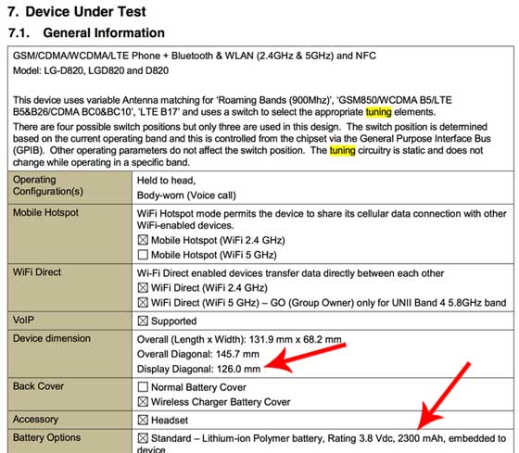The height and width of the screenshot is (453, 519).
Task: Click the first highlighted word 'tuning' before 'elements'
Action: tap(379, 112)
